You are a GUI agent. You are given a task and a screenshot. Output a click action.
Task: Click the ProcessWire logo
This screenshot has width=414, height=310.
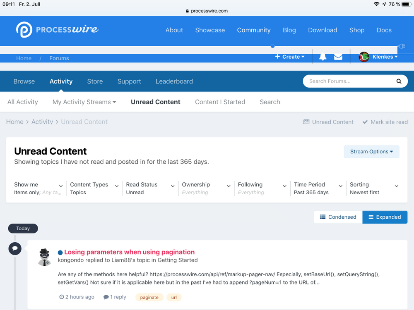pyautogui.click(x=57, y=30)
